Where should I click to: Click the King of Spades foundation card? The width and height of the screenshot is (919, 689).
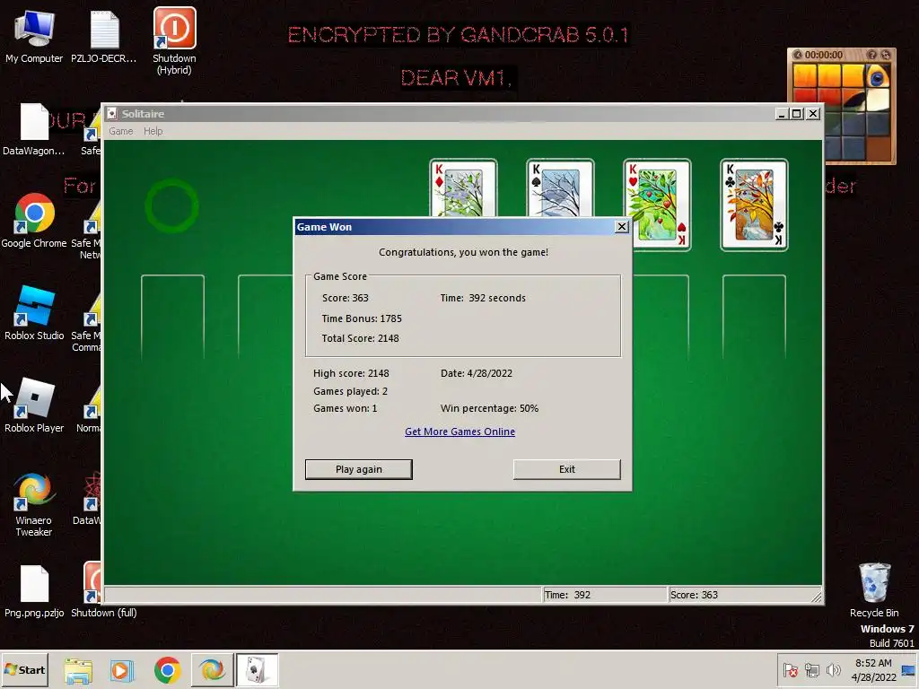coord(560,188)
